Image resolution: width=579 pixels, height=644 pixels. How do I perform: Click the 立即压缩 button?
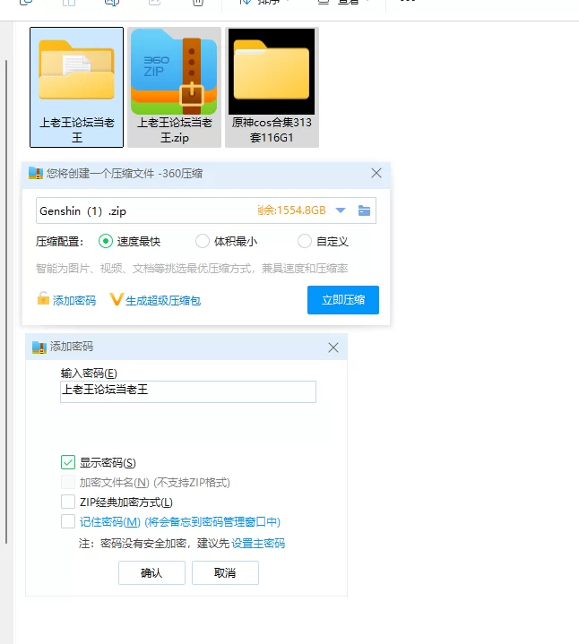click(343, 300)
